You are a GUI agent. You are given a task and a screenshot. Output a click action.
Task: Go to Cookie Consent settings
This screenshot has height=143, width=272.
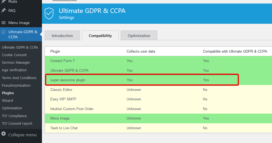pos(14,55)
